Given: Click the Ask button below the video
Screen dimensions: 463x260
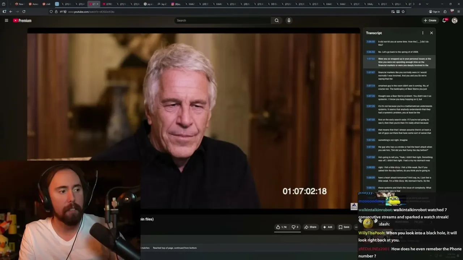Looking at the screenshot, I should [327, 227].
